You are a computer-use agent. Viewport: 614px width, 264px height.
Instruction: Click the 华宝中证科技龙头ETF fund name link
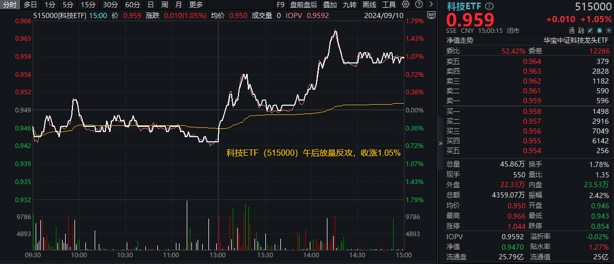576,40
